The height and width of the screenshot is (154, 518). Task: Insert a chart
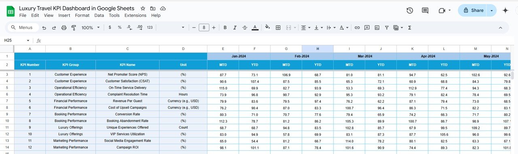click(x=377, y=27)
